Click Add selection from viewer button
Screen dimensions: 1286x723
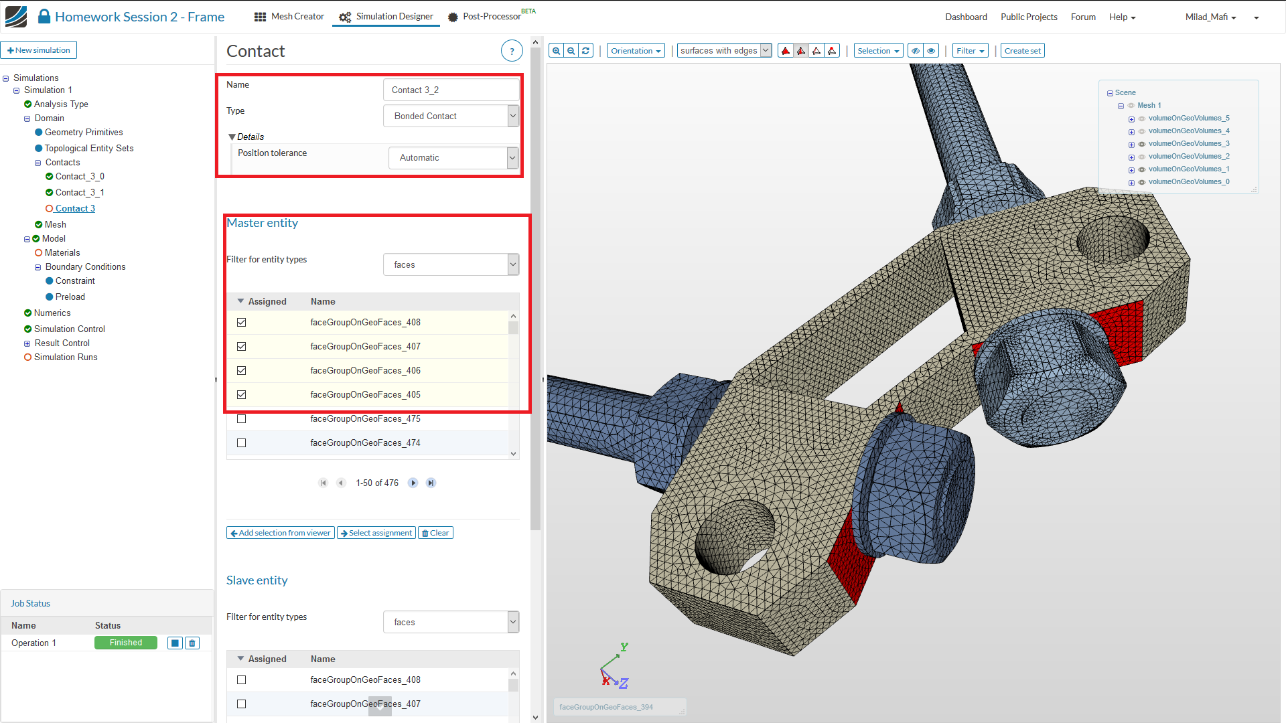(281, 533)
